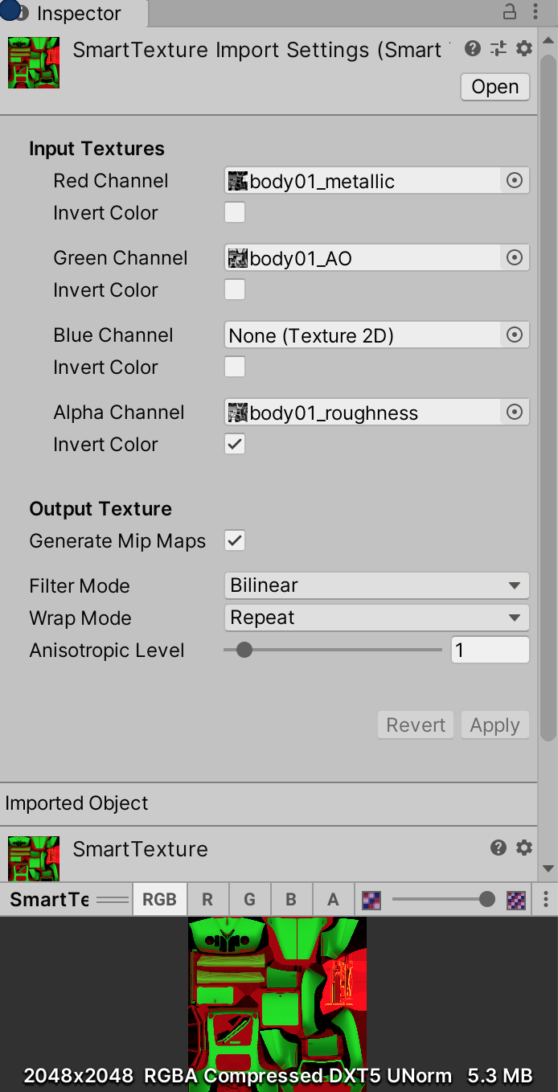Open the Wrap Mode dropdown
This screenshot has width=558, height=1092.
tap(376, 618)
